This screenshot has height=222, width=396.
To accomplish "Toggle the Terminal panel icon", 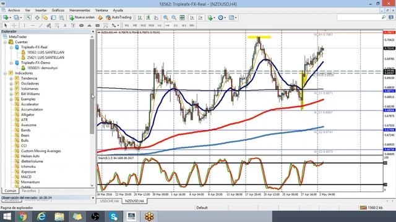I will click(x=53, y=18).
